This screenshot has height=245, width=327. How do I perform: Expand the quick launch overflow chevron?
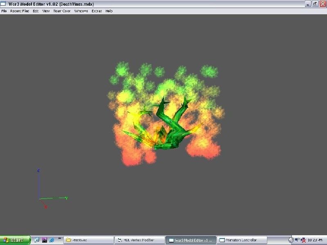tap(59, 238)
